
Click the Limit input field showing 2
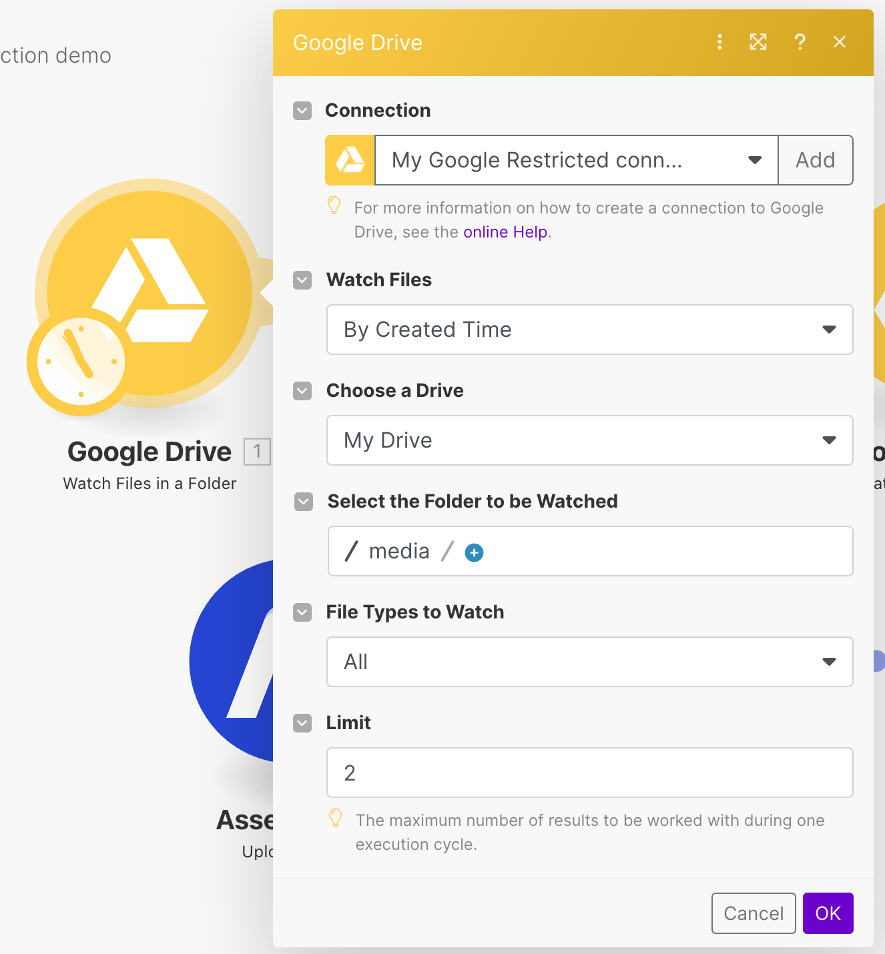[590, 773]
